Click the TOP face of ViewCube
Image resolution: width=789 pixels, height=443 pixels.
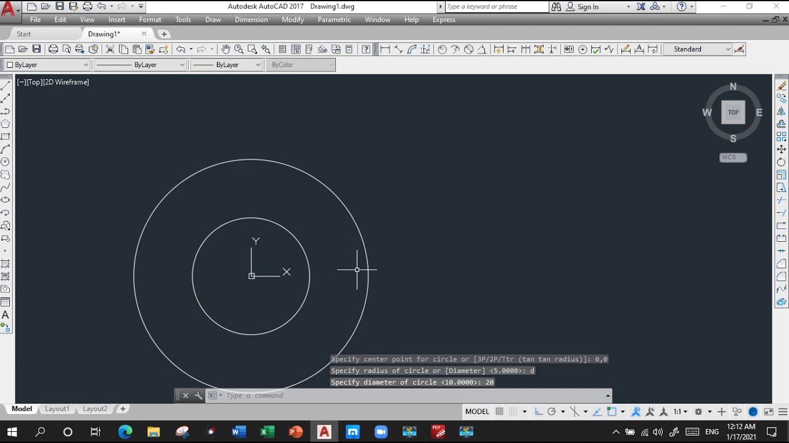pyautogui.click(x=733, y=113)
